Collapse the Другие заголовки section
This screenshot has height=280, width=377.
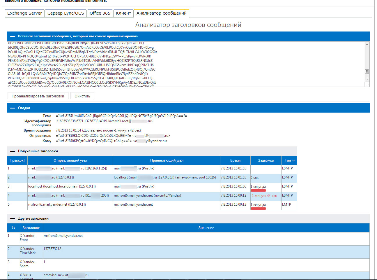(x=13, y=218)
